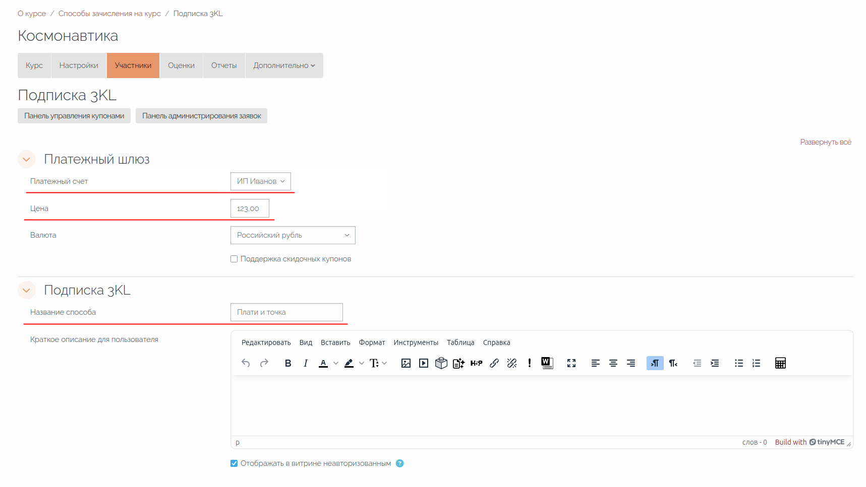Enable discount coupon support checkbox
Image resolution: width=866 pixels, height=487 pixels.
[x=234, y=259]
